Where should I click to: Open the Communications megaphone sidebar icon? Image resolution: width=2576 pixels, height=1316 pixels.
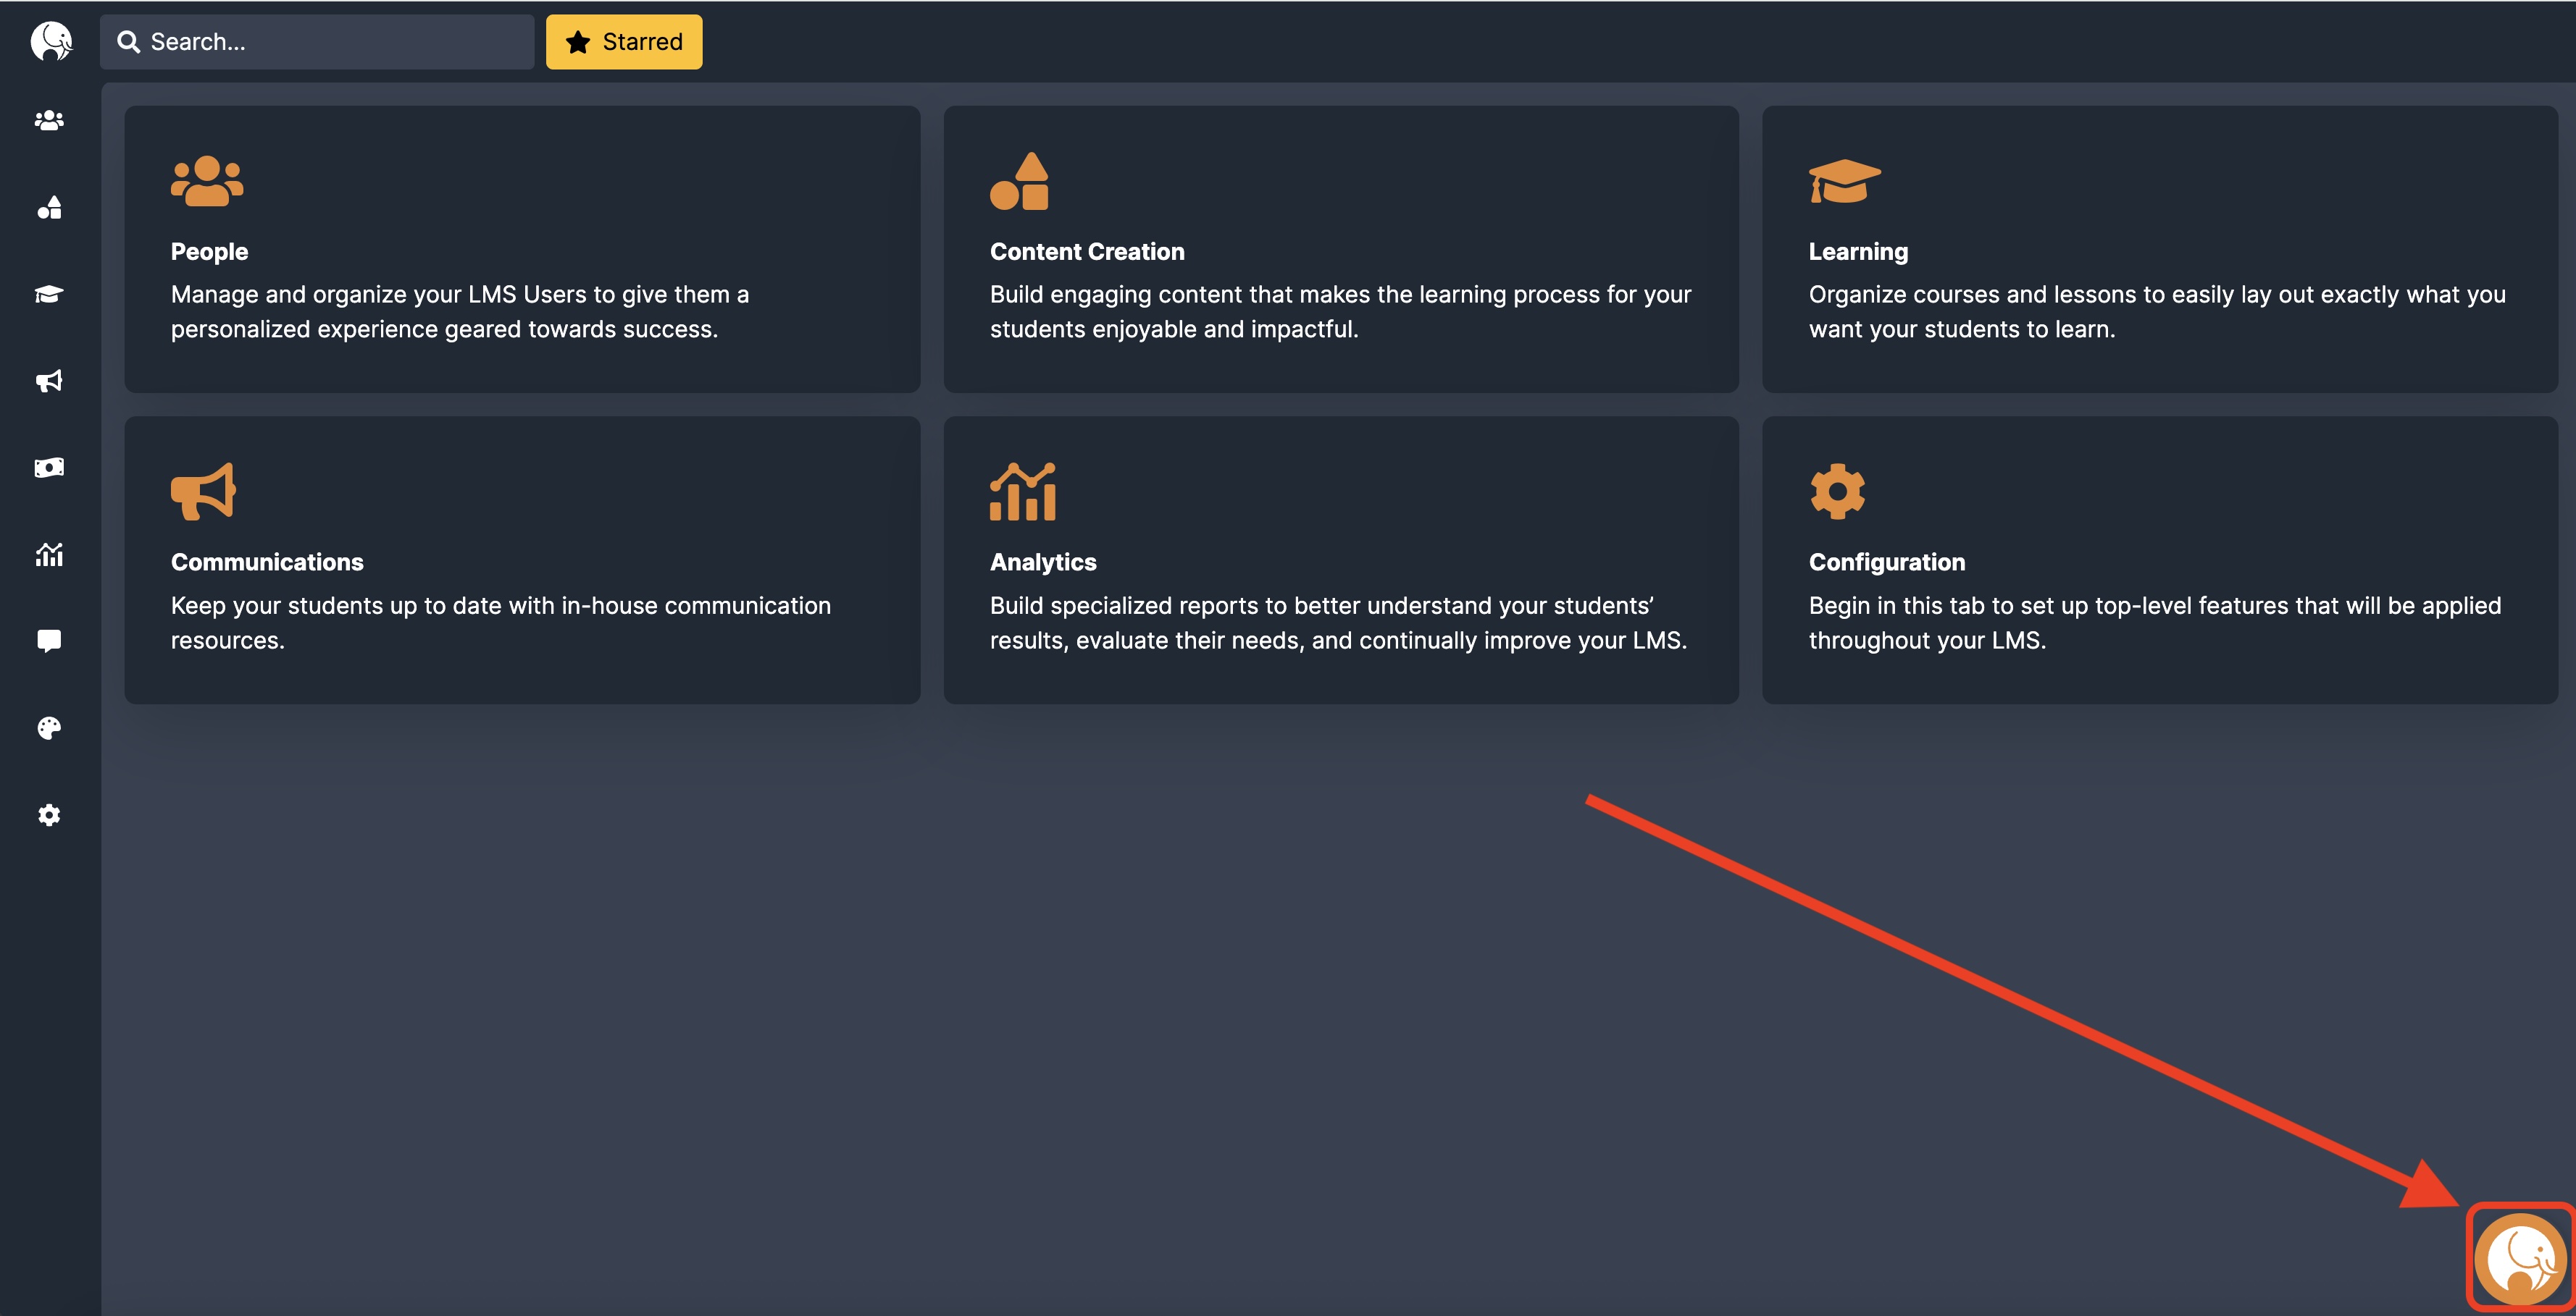(49, 381)
